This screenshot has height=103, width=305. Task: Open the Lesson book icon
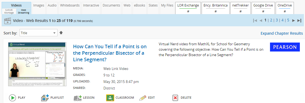[77, 98]
